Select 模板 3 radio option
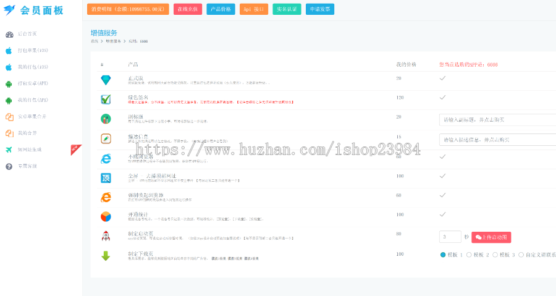 point(495,255)
